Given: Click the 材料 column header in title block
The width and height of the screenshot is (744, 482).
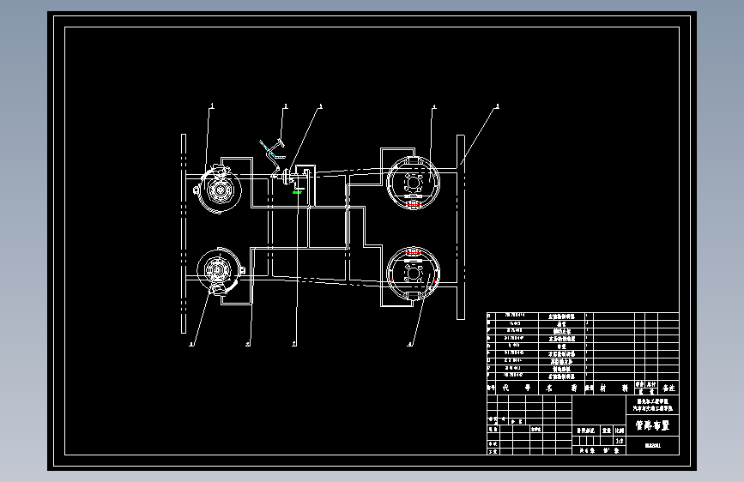Looking at the screenshot, I should (614, 388).
